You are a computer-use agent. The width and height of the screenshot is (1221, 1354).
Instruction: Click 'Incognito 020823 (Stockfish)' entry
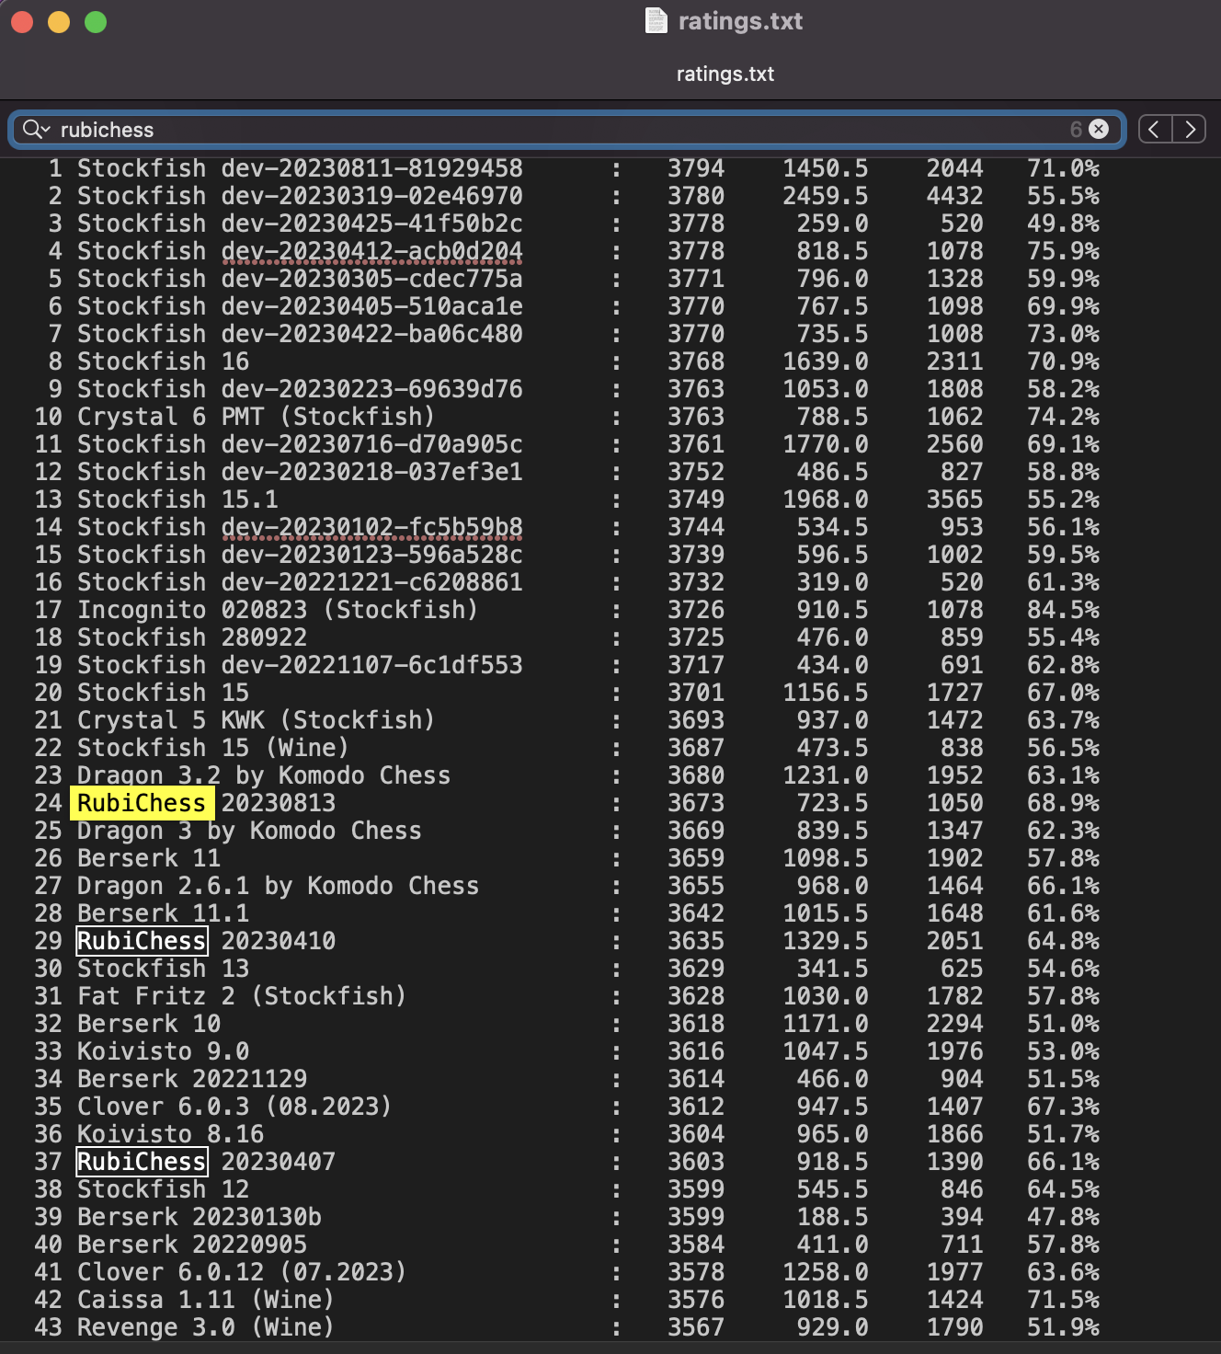coord(278,610)
